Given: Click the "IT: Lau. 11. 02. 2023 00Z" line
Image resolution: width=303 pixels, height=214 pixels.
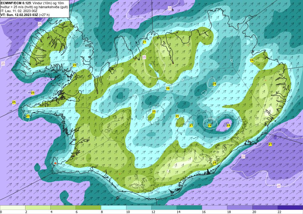Looking at the screenshot, I should [19, 11].
